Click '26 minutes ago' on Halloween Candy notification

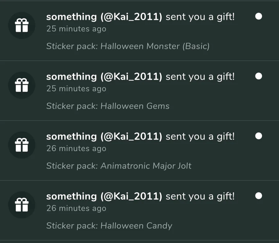point(76,208)
